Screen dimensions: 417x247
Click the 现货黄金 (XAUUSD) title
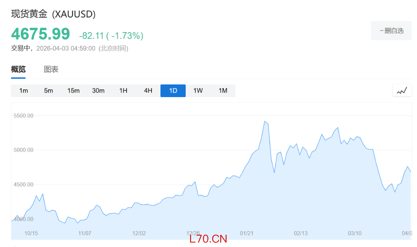point(53,14)
